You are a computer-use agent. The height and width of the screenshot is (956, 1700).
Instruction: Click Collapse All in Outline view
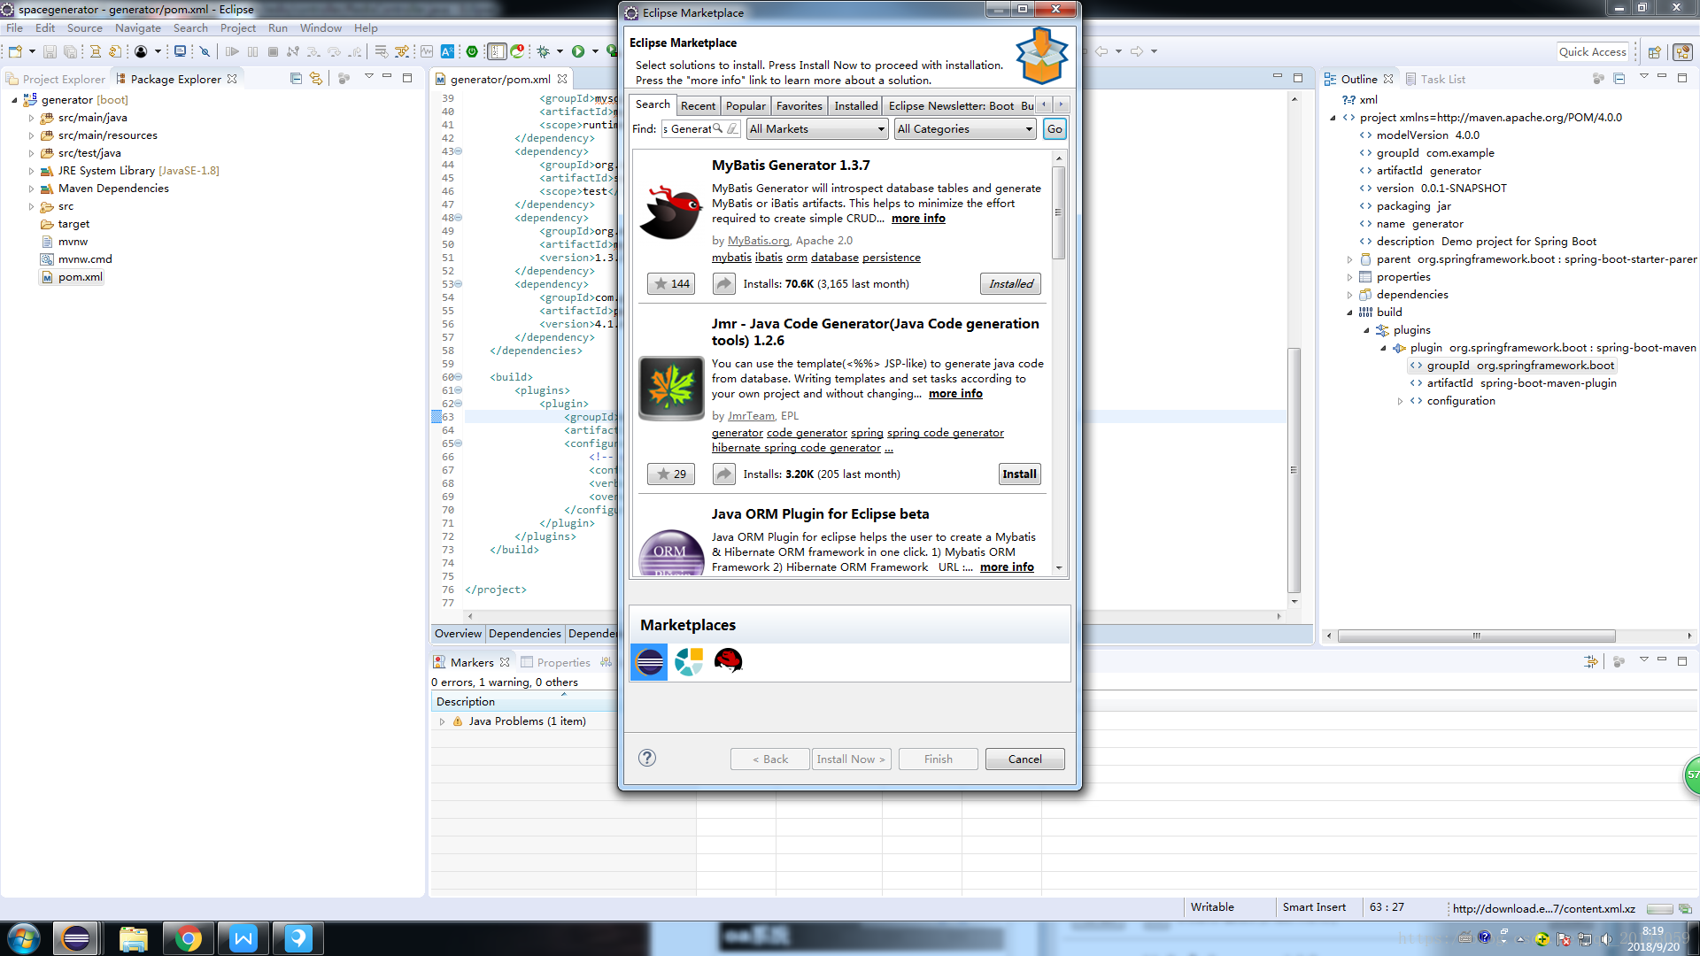(x=1619, y=79)
